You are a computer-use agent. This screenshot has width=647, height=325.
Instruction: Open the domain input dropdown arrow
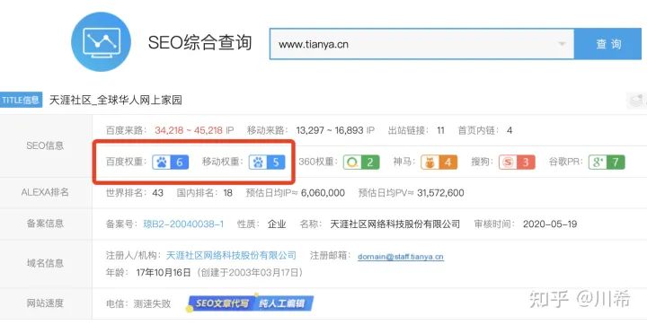click(x=562, y=44)
